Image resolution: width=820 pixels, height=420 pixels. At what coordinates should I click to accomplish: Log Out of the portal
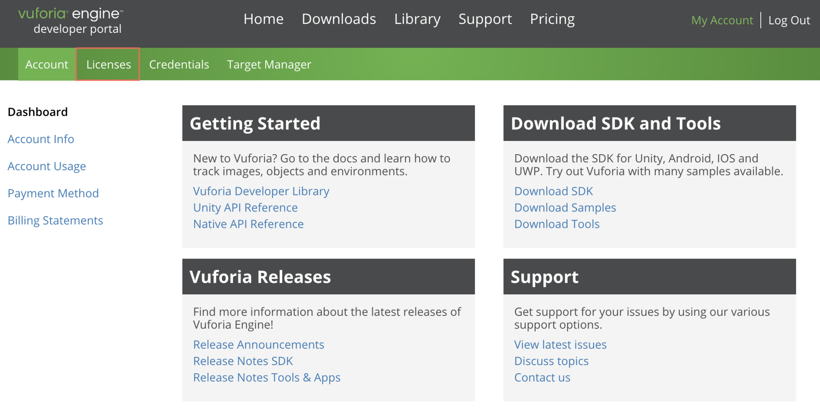click(x=789, y=20)
